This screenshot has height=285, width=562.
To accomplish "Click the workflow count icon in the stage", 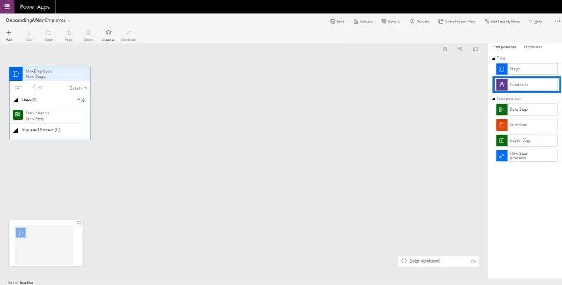I will [35, 87].
